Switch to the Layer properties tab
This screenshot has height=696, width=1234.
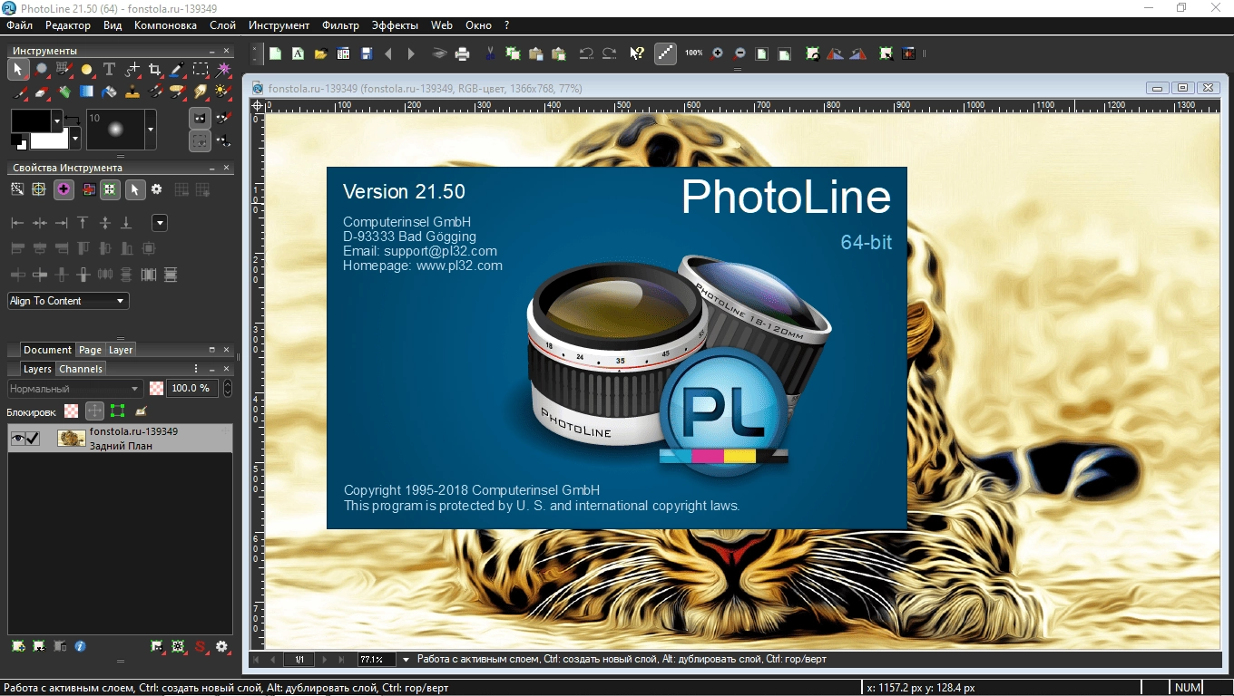[121, 350]
